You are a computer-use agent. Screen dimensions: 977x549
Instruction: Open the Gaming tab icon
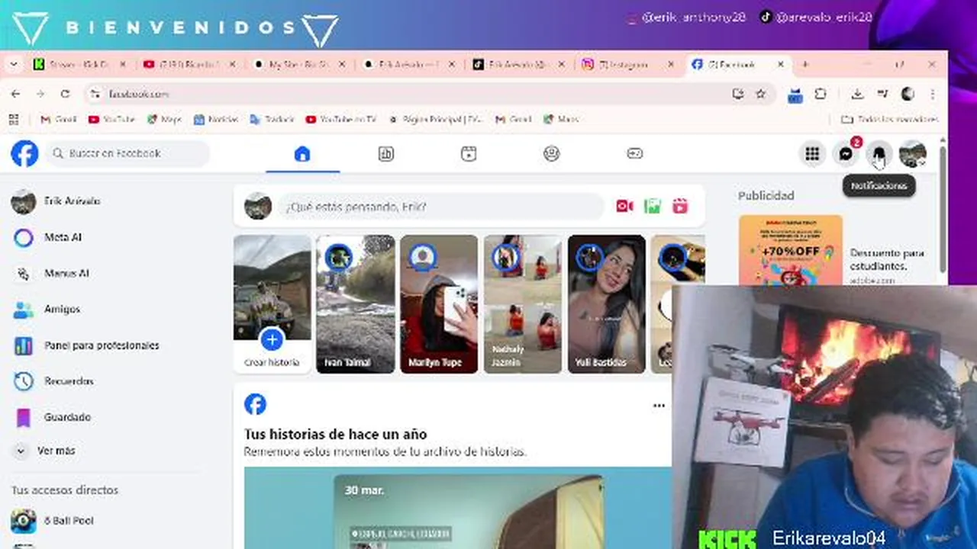pos(635,154)
